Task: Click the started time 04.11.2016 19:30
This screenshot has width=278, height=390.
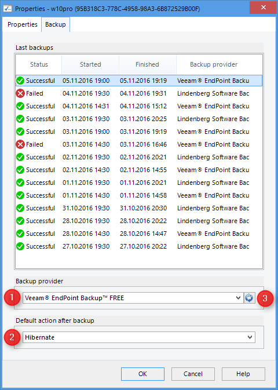Action: pos(86,93)
